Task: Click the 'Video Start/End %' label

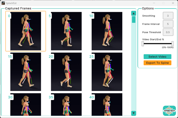Action: [x=153, y=39]
